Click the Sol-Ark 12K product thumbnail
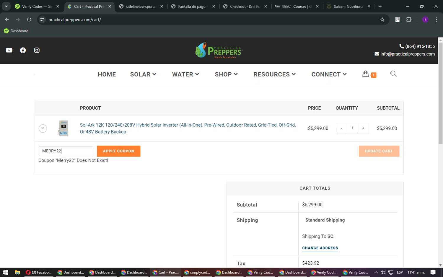 point(63,128)
